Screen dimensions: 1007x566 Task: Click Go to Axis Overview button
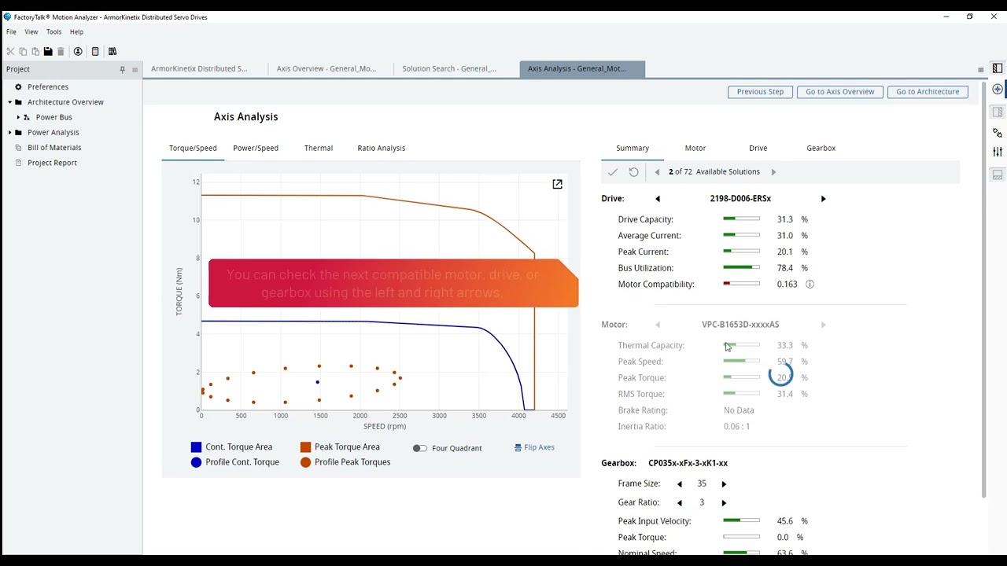pos(840,92)
